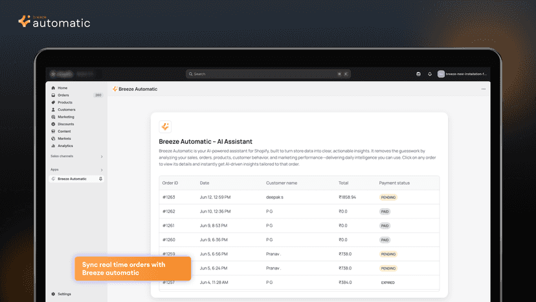The image size is (536, 302).
Task: Click the Breeze logo in the card
Action: (x=165, y=126)
